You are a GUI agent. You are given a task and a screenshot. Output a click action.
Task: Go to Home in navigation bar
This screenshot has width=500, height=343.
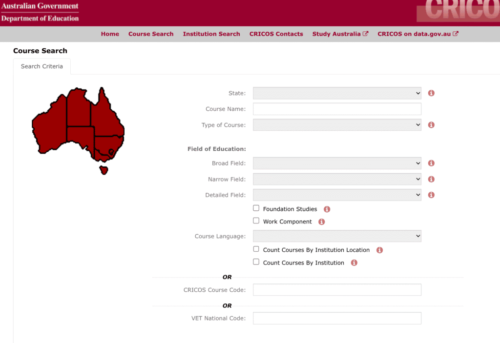tap(110, 34)
